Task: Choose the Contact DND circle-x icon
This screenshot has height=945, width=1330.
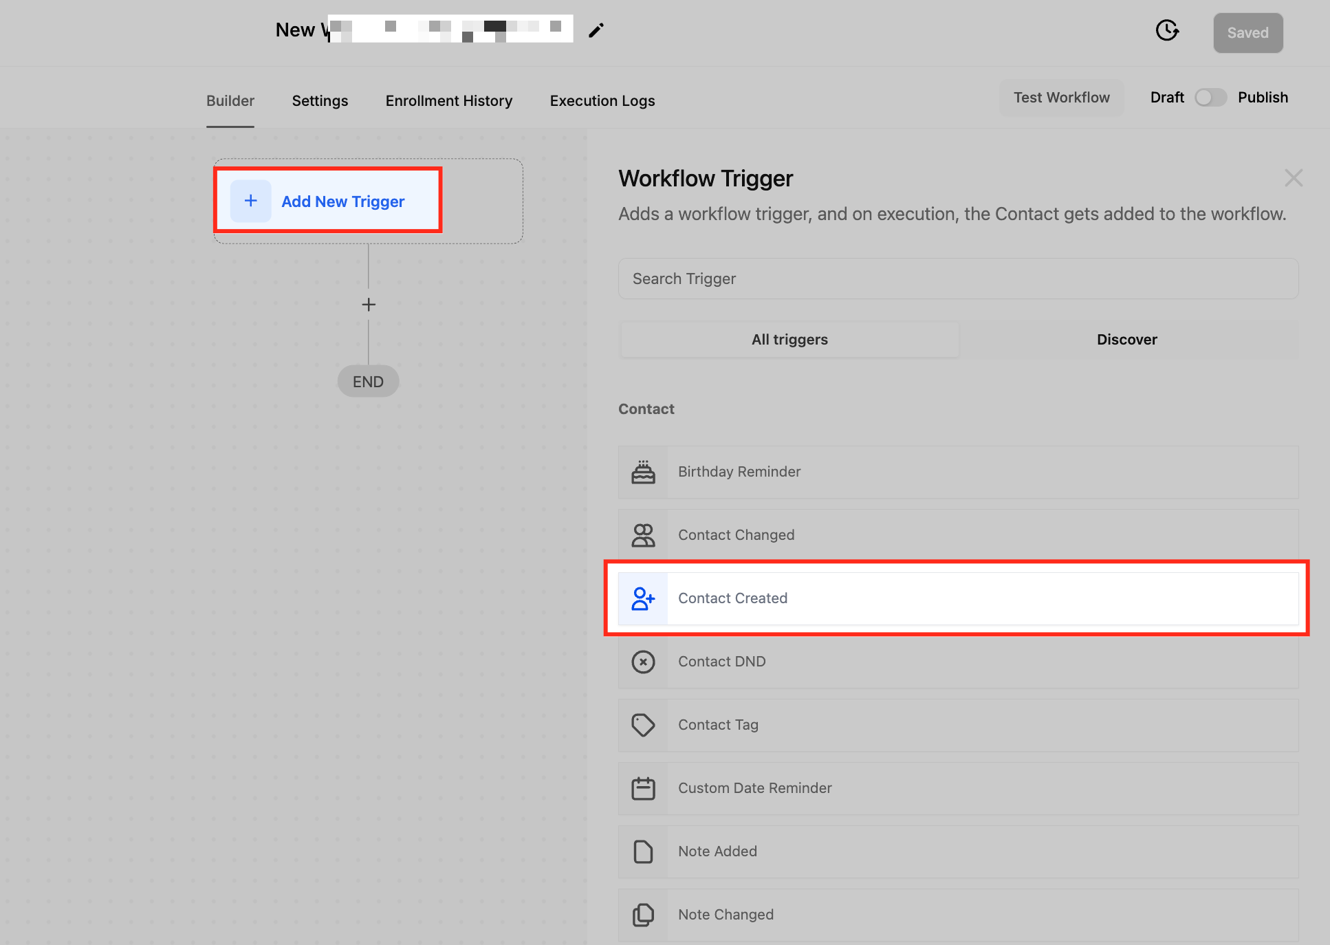Action: (643, 662)
